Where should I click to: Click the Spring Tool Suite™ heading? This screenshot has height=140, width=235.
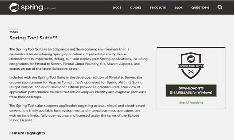coord(33,38)
